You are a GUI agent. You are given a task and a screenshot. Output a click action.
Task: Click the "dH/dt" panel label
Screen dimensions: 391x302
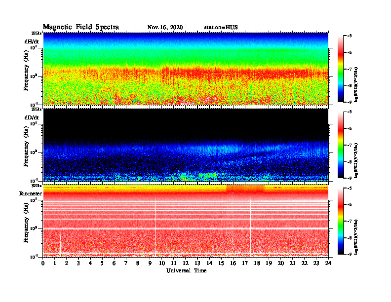32,41
